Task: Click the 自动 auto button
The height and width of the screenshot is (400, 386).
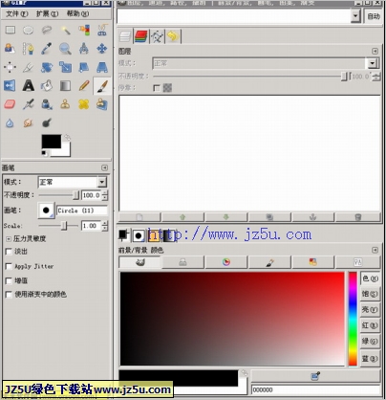Action: click(x=374, y=16)
